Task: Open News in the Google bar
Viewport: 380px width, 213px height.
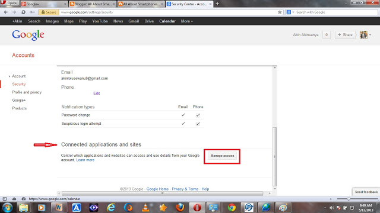Action: tap(118, 21)
